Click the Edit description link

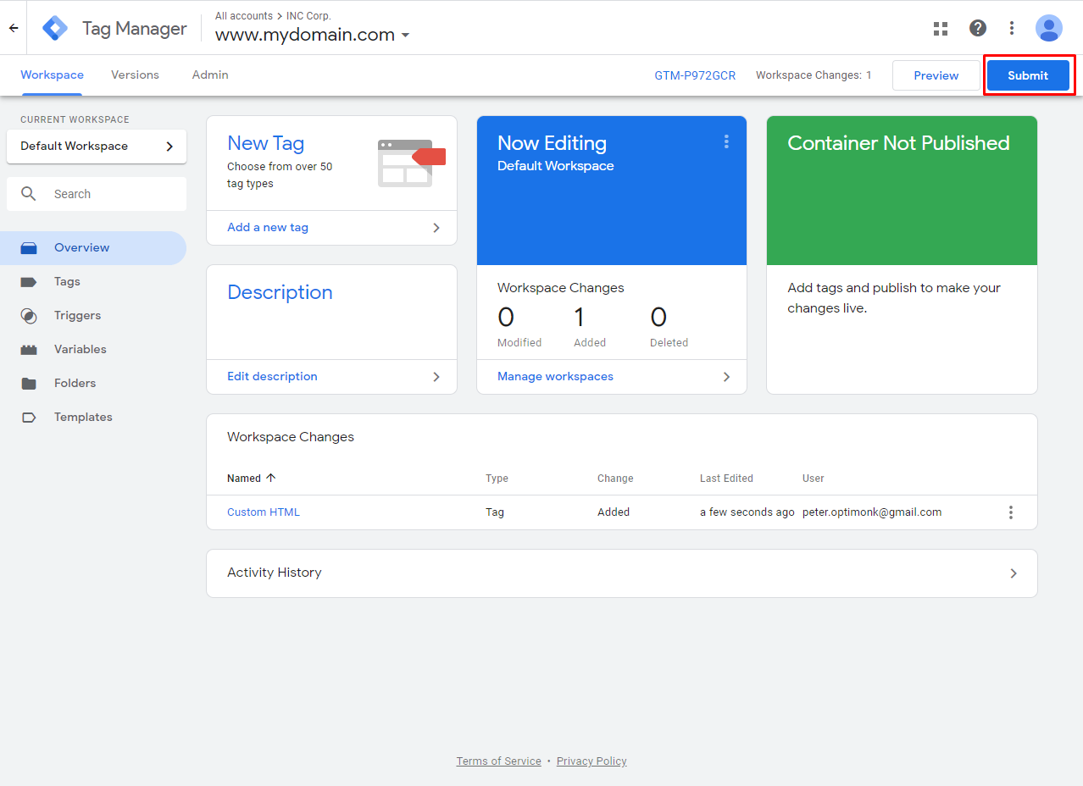click(272, 377)
